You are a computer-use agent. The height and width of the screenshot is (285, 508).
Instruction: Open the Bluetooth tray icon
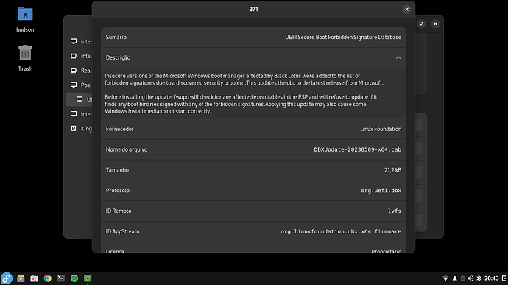(x=479, y=278)
